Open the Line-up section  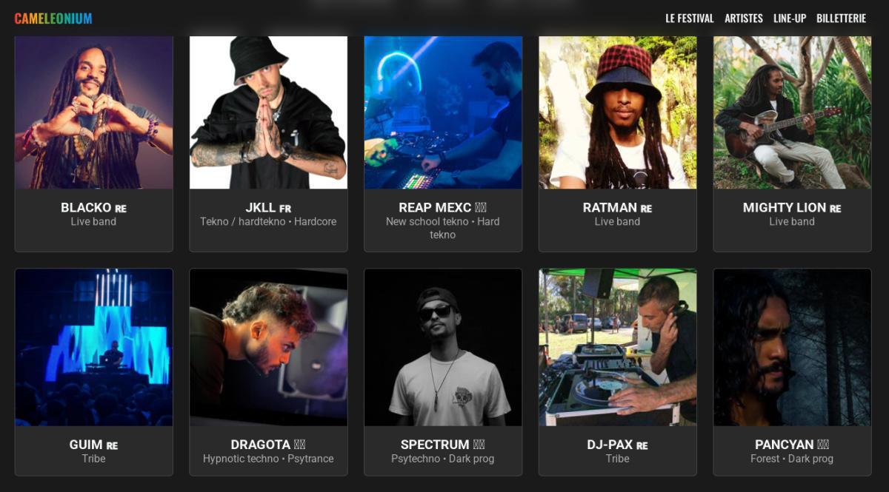click(x=790, y=18)
